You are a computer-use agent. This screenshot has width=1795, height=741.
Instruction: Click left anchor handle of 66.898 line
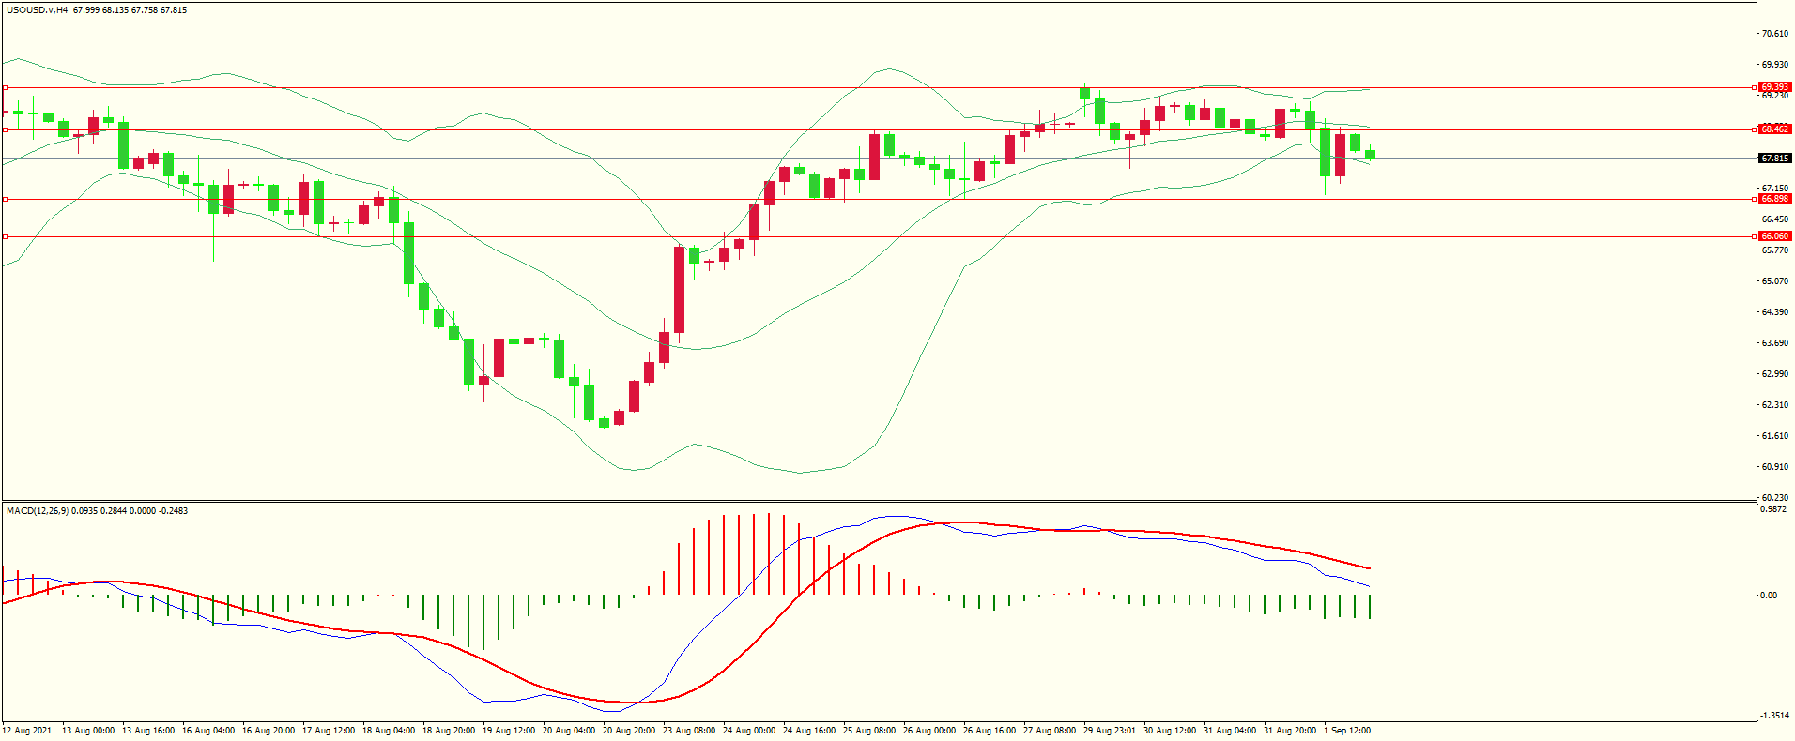5,199
